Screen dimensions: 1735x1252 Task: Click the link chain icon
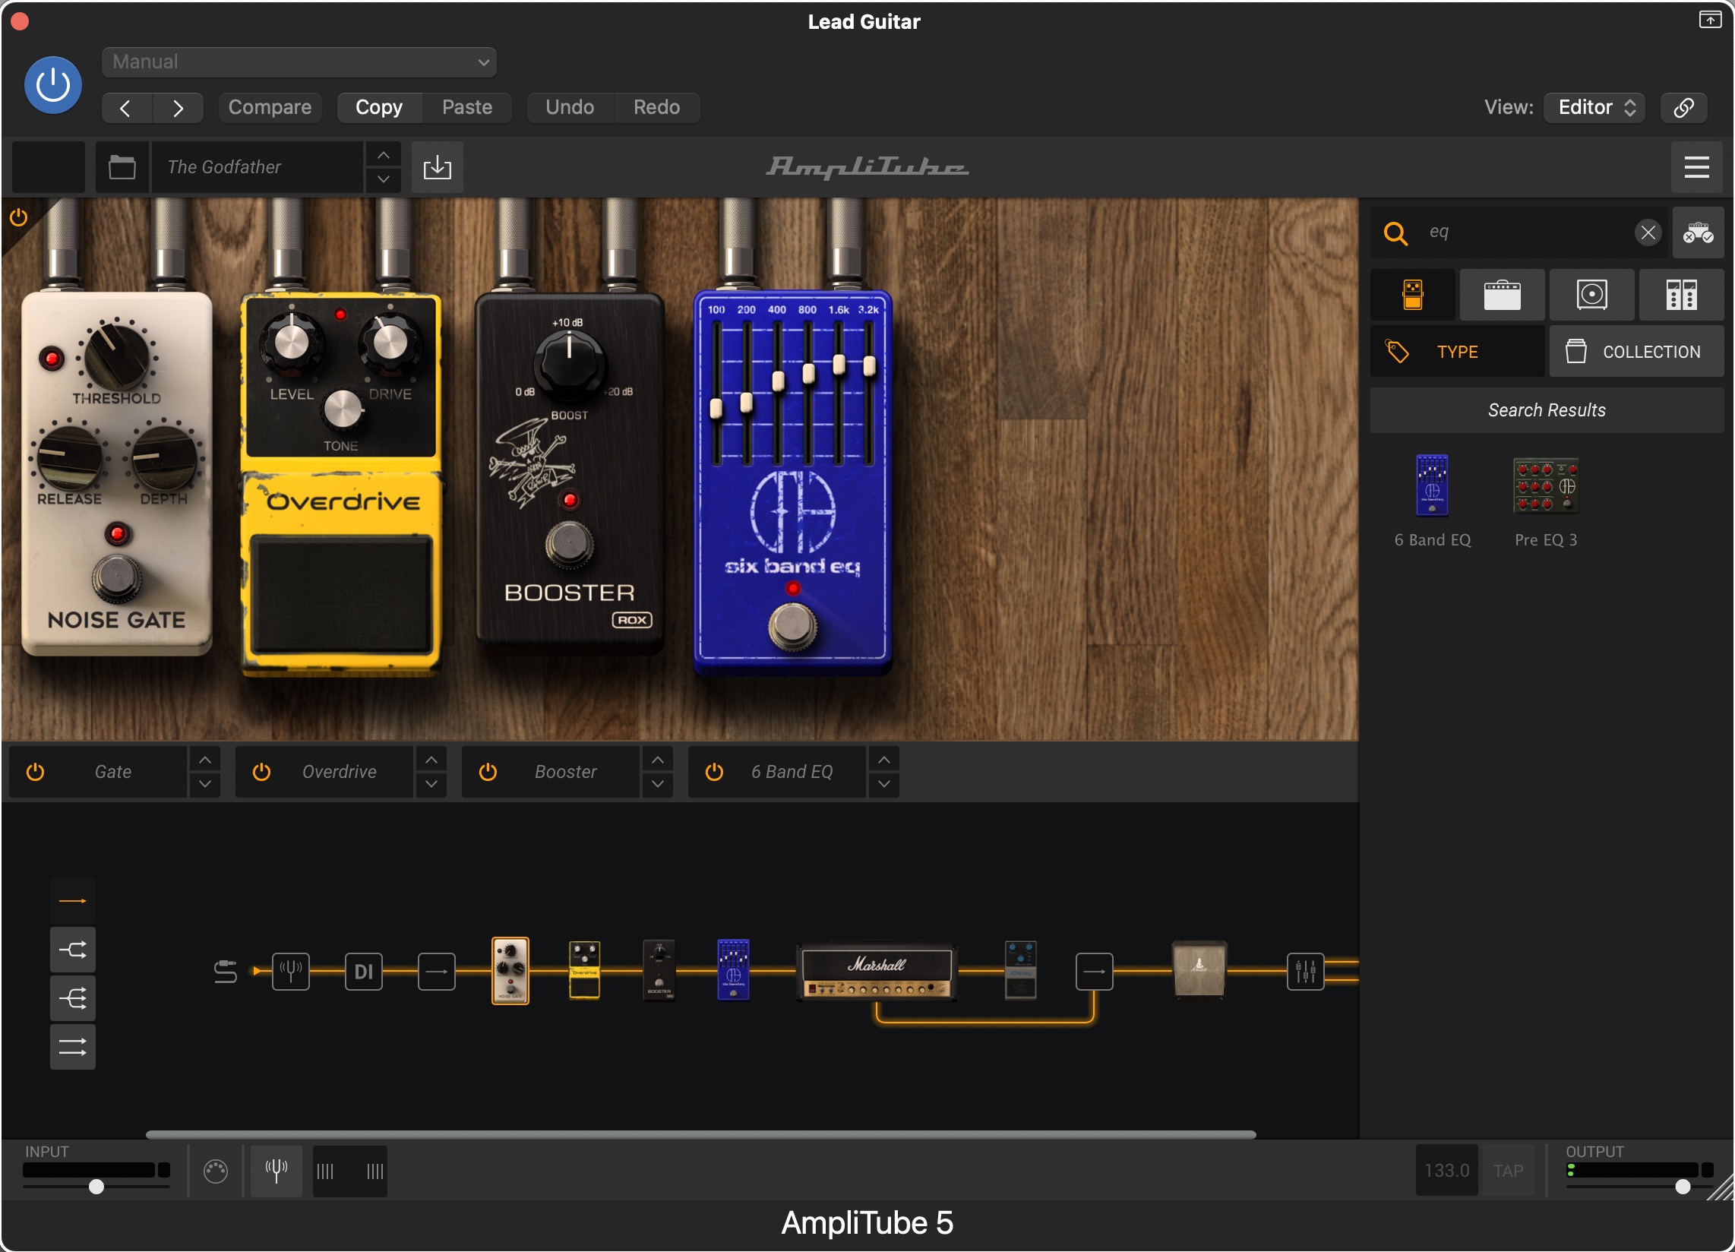(1684, 107)
